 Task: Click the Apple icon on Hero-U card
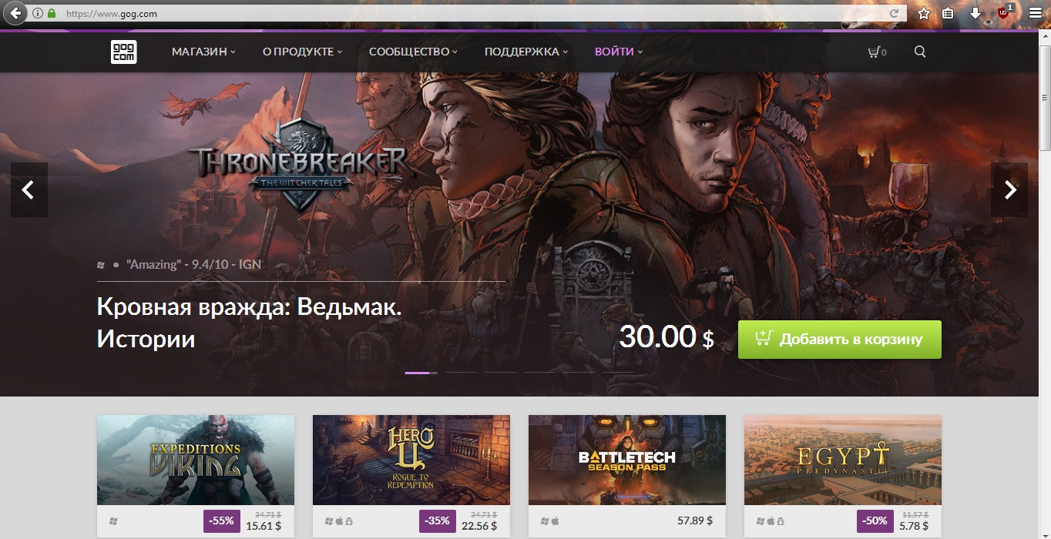339,521
